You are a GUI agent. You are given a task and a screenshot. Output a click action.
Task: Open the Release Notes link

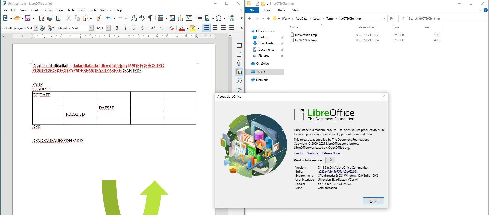331,153
